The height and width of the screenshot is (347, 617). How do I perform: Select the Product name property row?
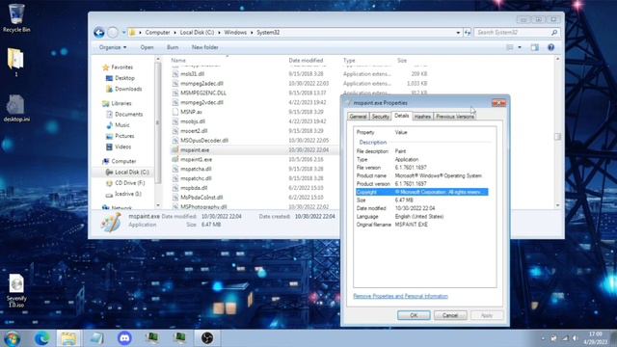pyautogui.click(x=421, y=175)
